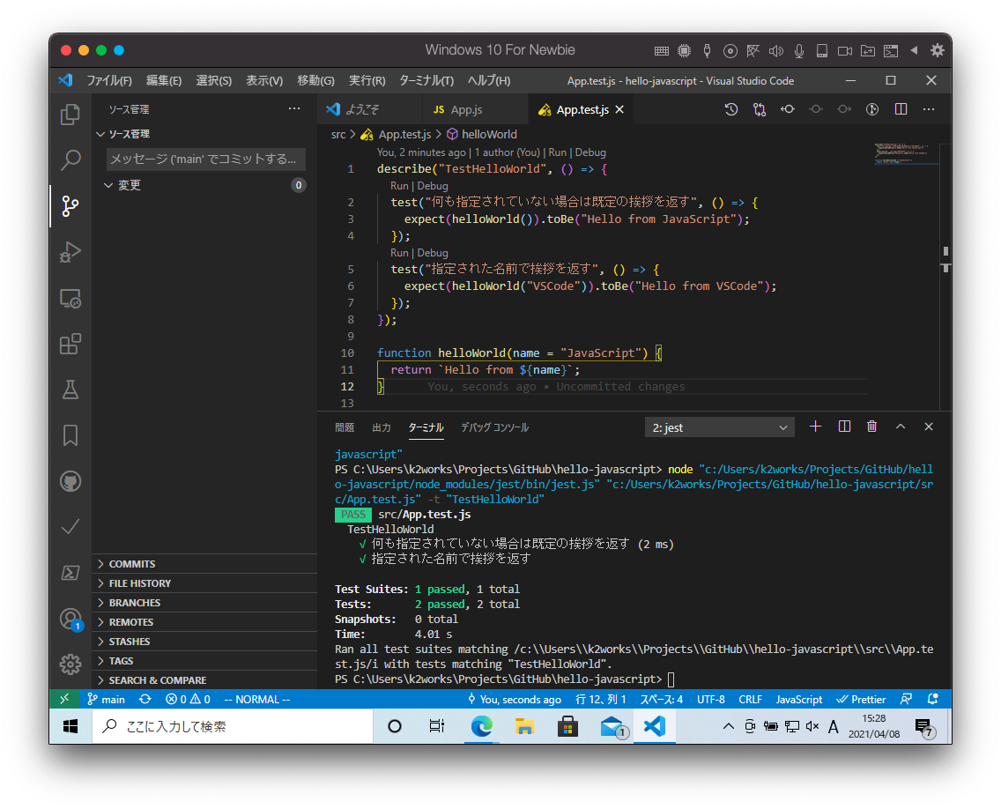Image resolution: width=1001 pixels, height=809 pixels.
Task: Click the Manage gear icon
Action: click(70, 664)
